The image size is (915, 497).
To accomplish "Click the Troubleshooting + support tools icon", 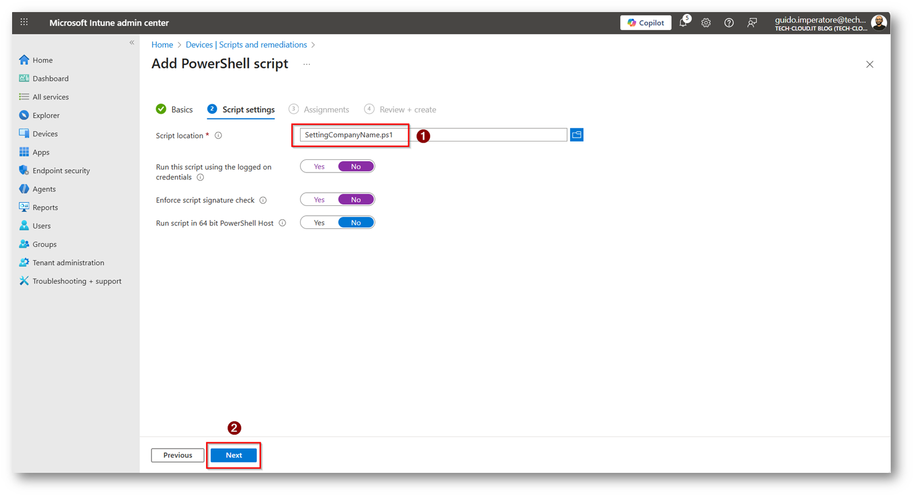I will point(24,281).
